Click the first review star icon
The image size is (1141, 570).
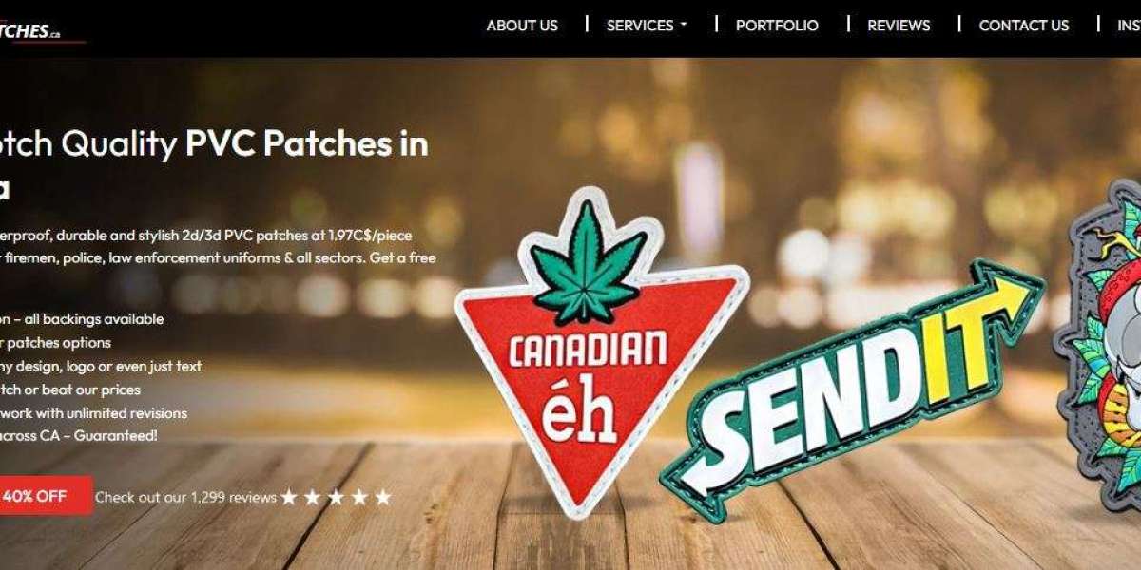[x=289, y=497]
